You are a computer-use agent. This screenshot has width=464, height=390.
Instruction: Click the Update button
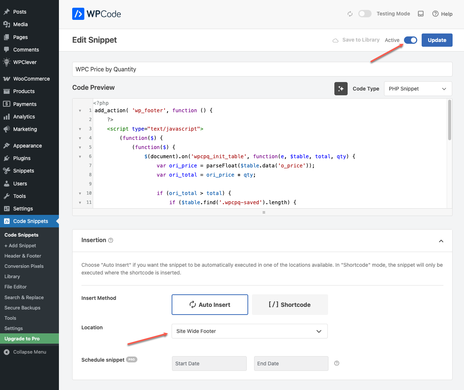437,40
